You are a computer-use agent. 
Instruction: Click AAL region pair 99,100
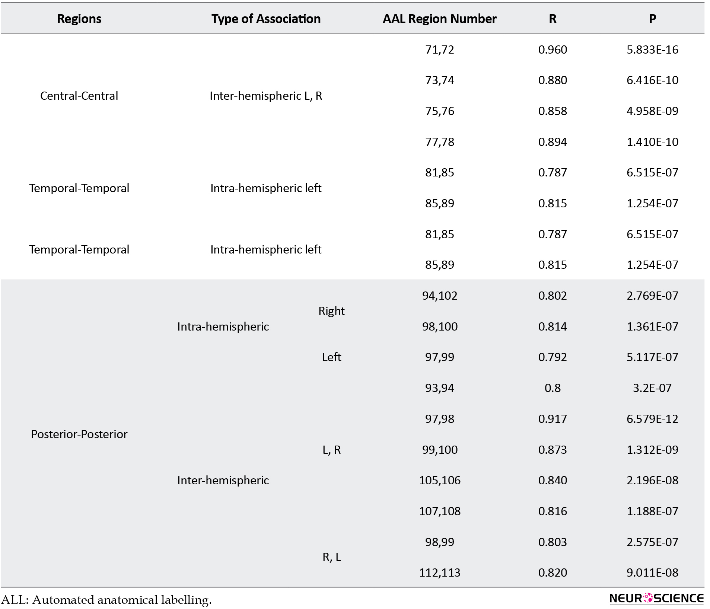pyautogui.click(x=439, y=450)
